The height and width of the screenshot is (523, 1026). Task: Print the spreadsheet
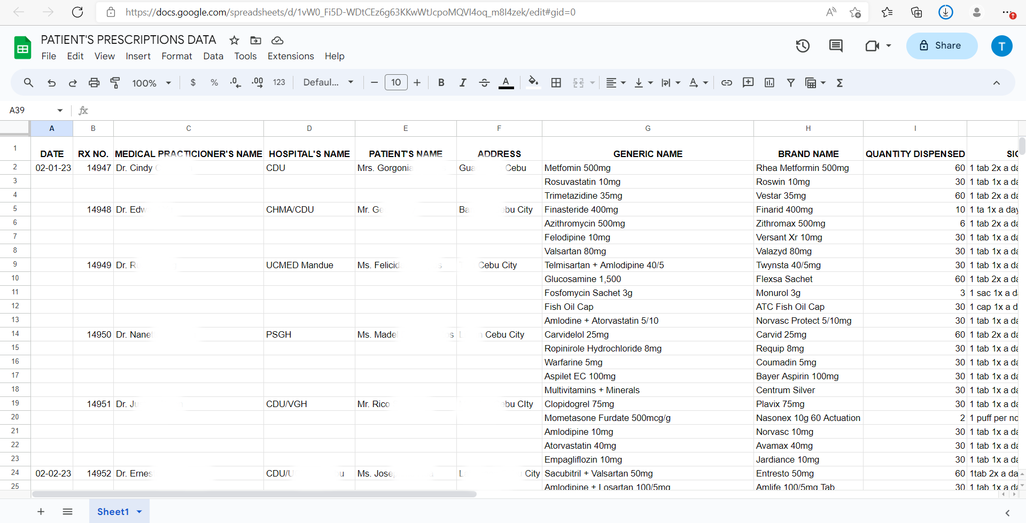(94, 83)
